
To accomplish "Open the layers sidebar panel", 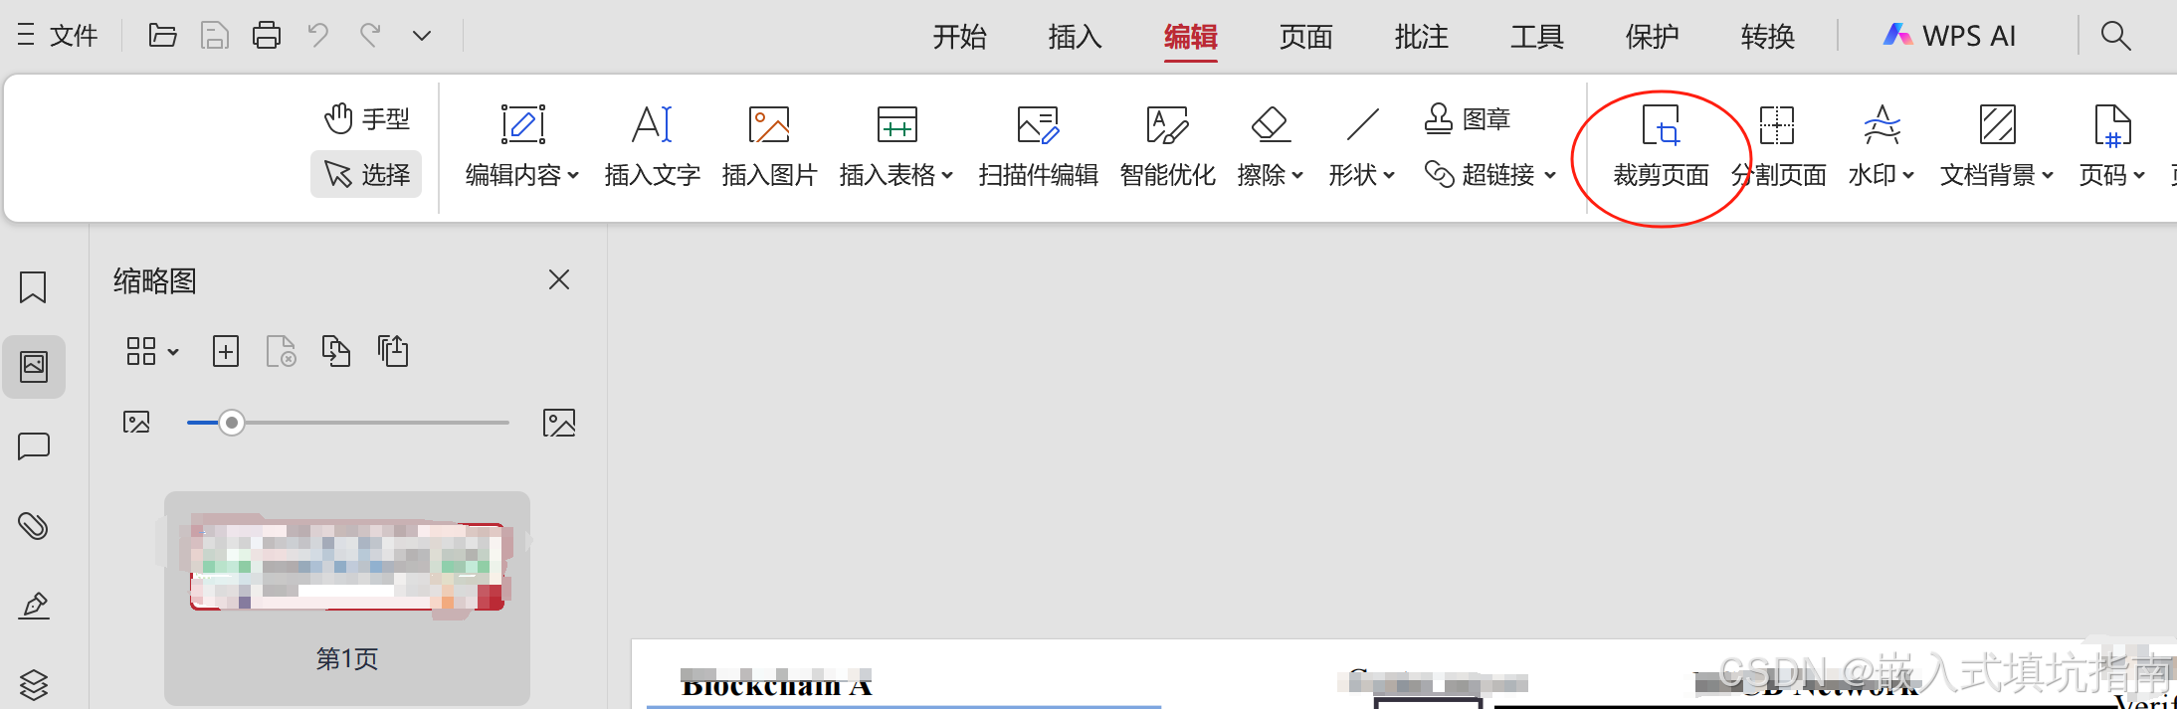I will (x=34, y=684).
